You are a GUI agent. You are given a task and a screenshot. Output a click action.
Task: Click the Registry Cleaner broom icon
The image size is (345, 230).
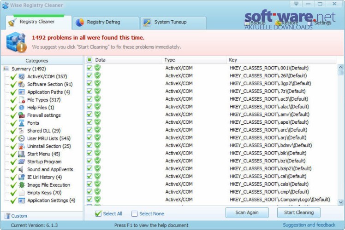pyautogui.click(x=12, y=22)
